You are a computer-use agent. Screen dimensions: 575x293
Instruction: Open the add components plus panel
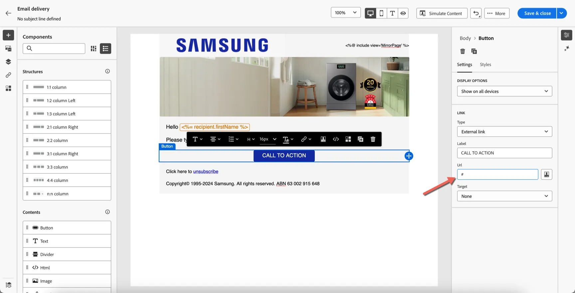[8, 35]
